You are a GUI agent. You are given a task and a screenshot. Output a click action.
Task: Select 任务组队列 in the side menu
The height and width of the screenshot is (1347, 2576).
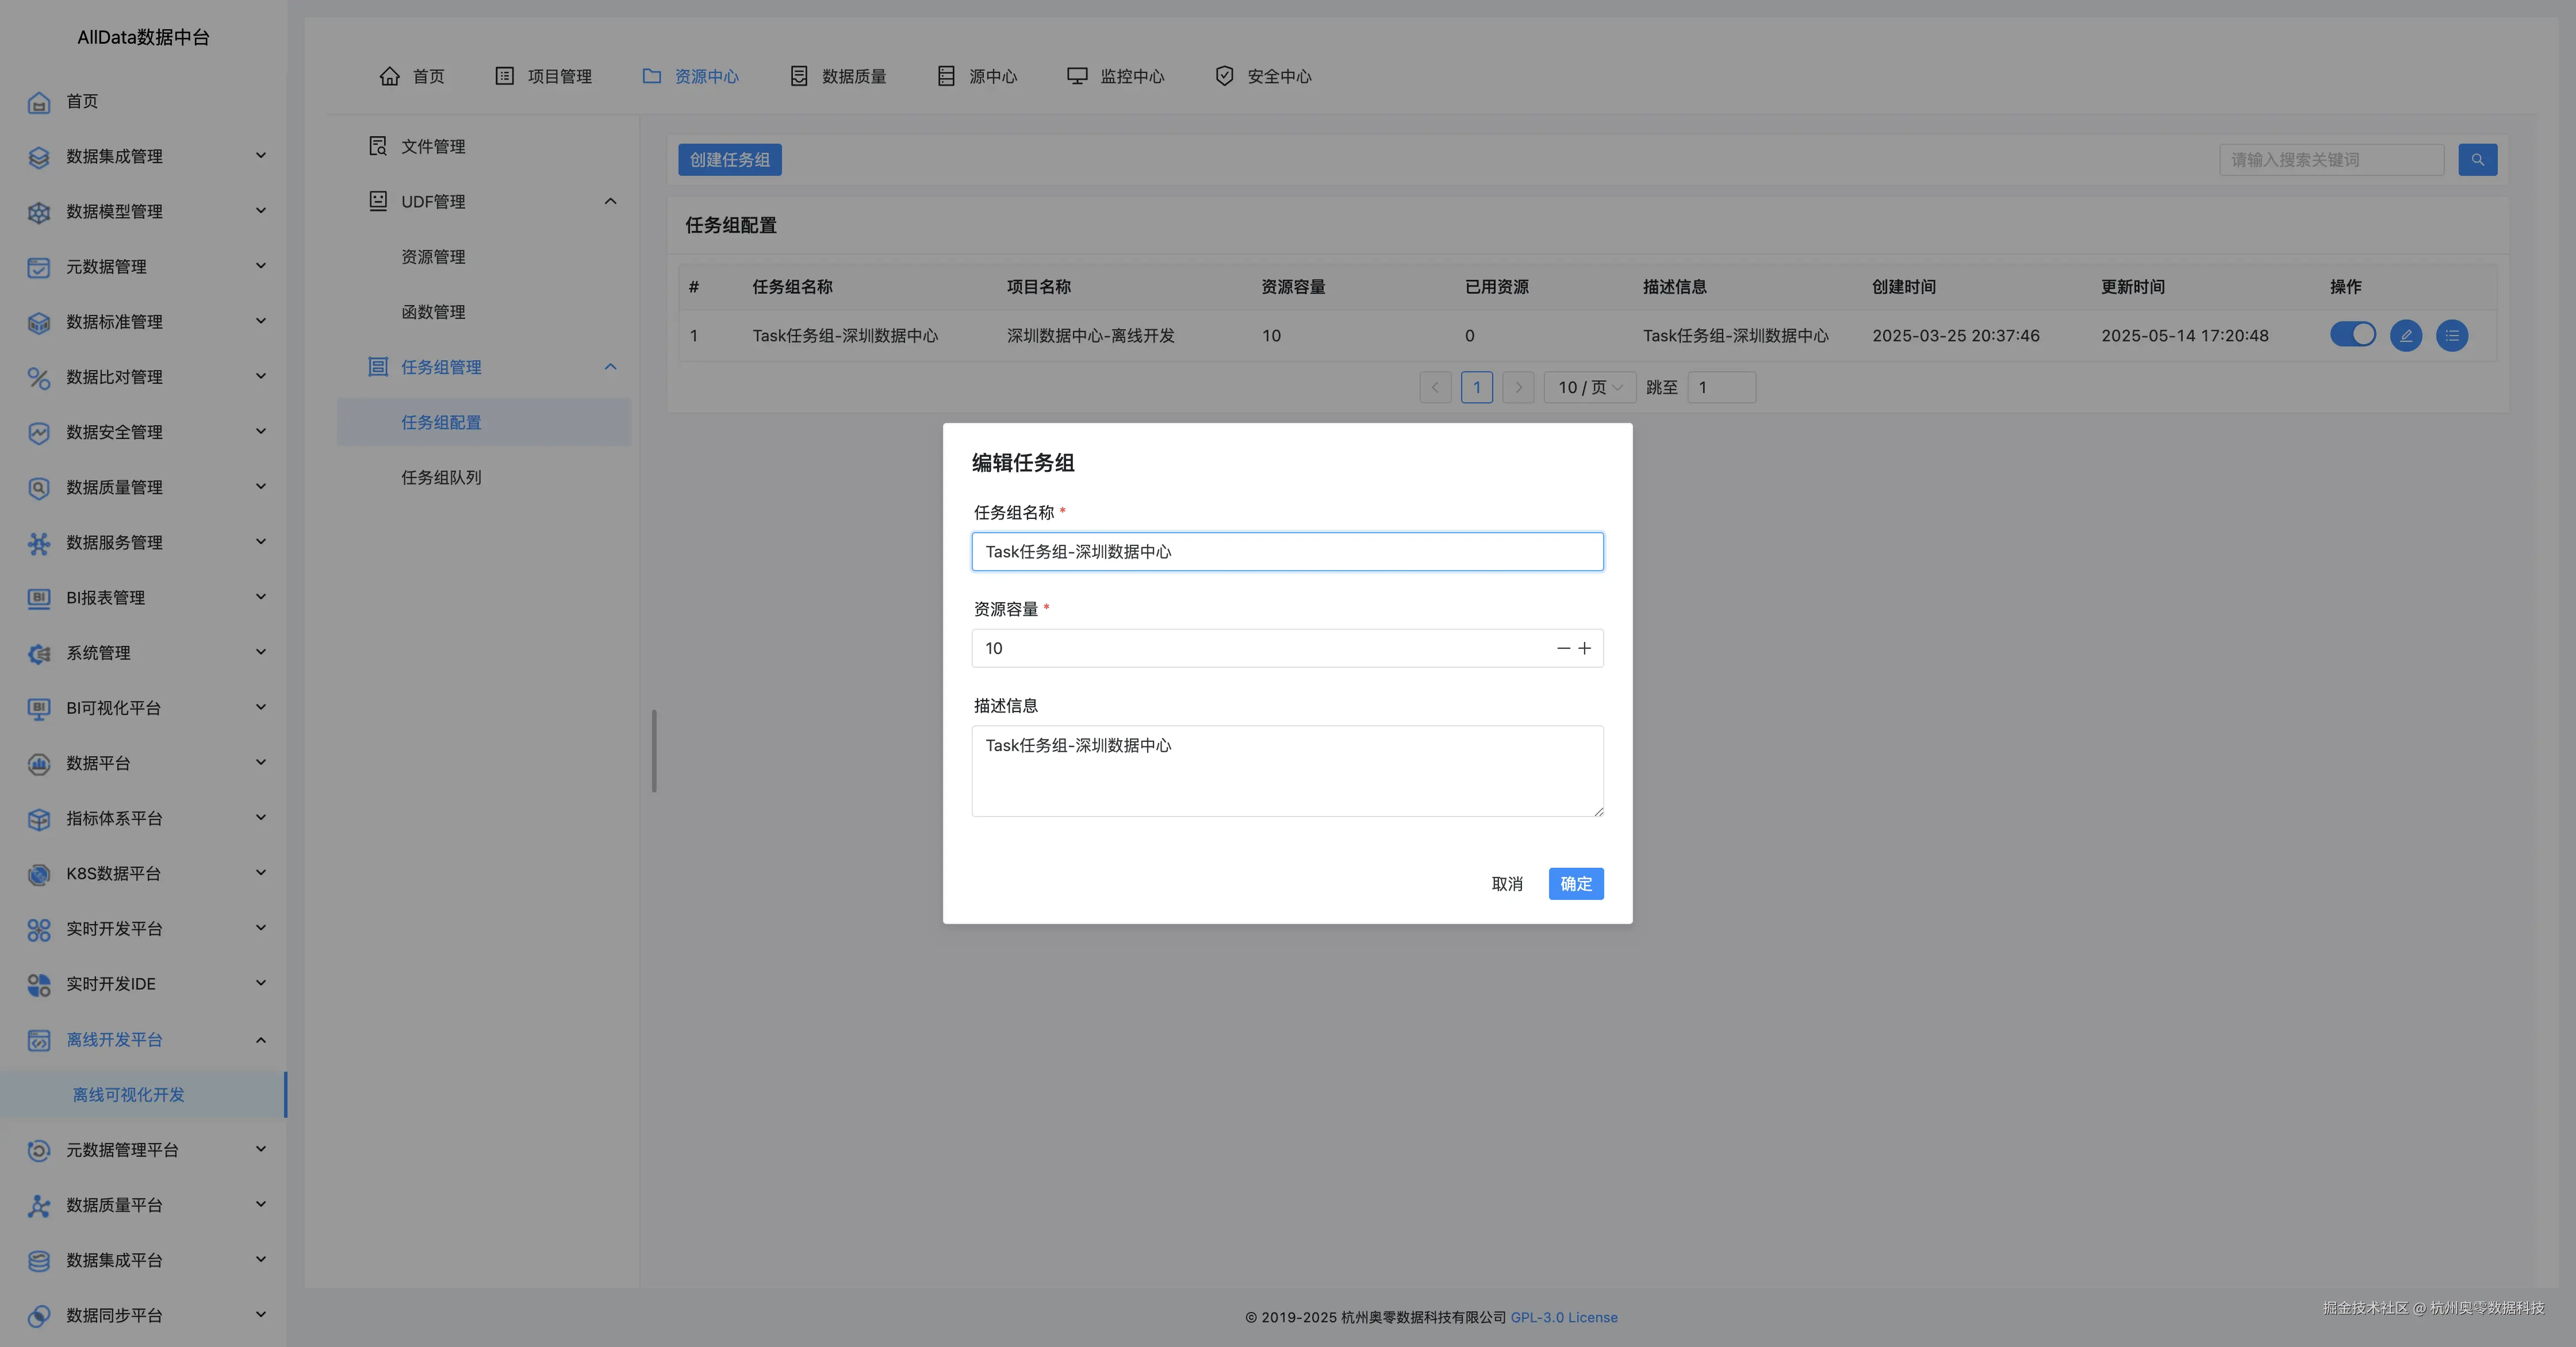441,478
